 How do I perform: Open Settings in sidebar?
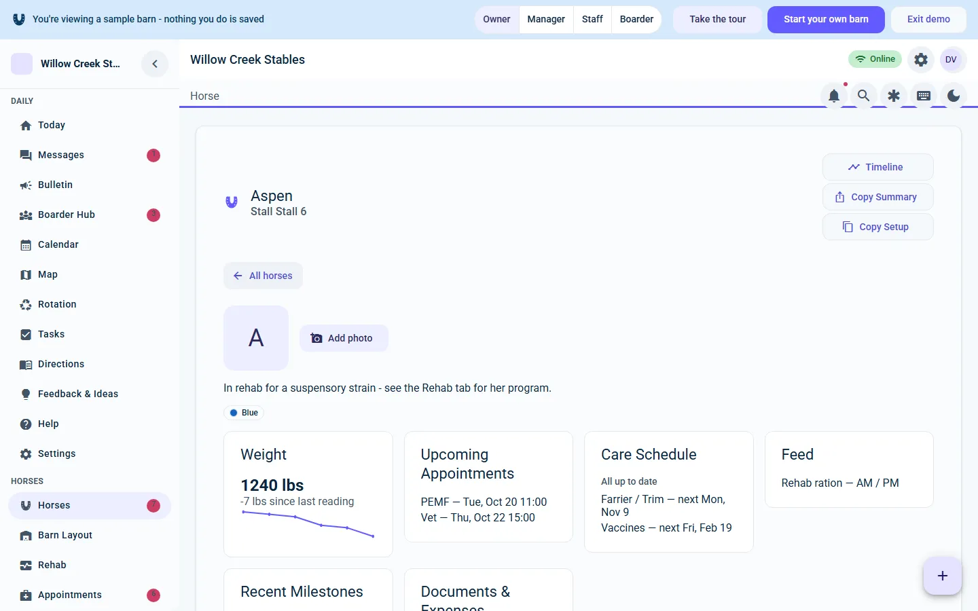(90, 453)
